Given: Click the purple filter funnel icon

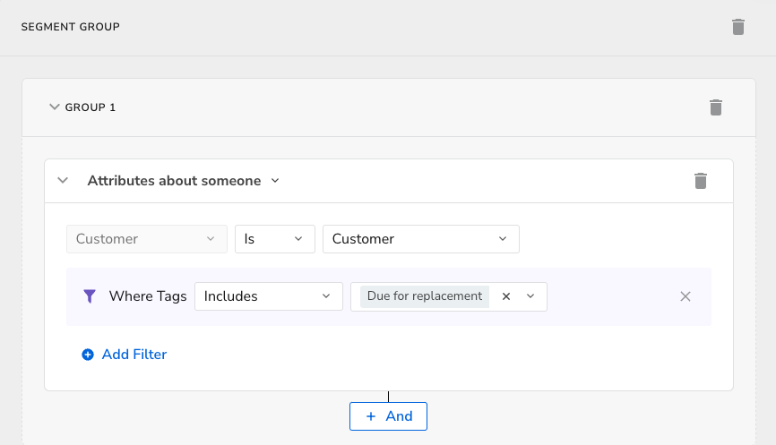Looking at the screenshot, I should (x=89, y=296).
